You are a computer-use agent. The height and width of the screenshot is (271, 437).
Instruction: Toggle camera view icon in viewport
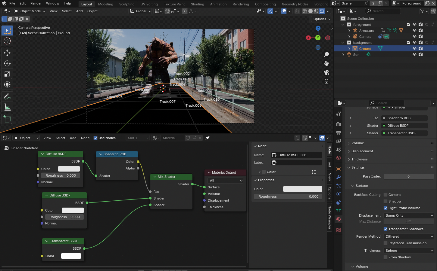coord(326,72)
